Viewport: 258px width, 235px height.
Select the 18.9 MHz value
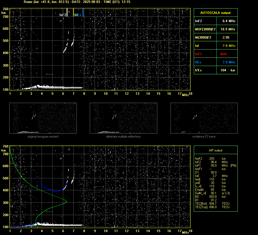coord(228,29)
